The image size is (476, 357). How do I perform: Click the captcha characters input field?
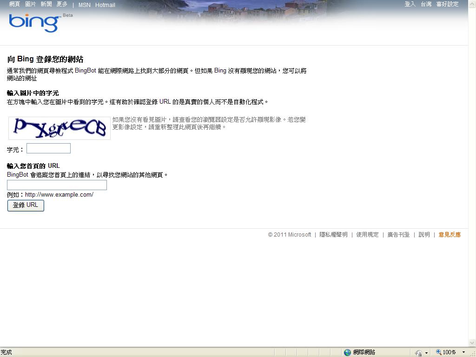48,148
